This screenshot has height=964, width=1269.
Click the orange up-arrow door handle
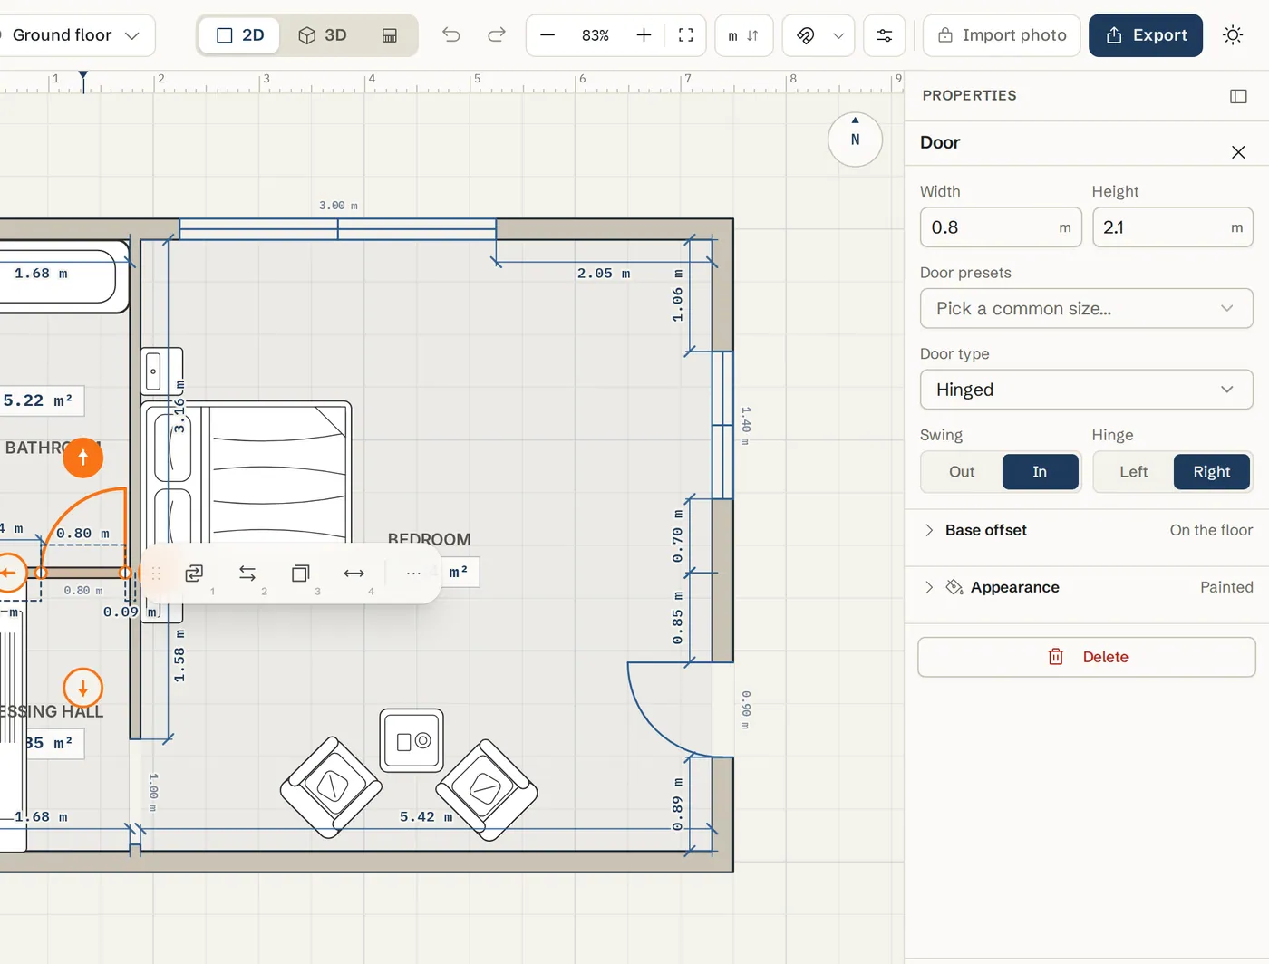pos(82,458)
